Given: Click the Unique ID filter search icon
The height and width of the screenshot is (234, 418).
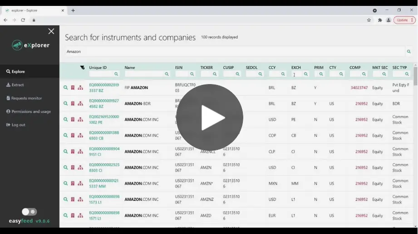Looking at the screenshot, I should pyautogui.click(x=116, y=74).
